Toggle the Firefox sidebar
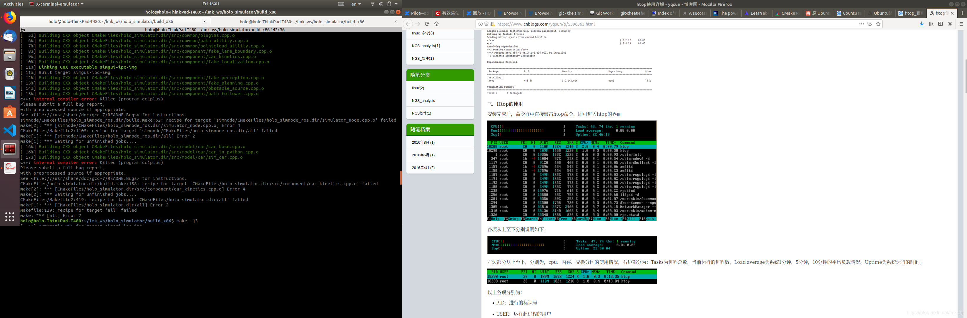The width and height of the screenshot is (967, 318). click(941, 24)
